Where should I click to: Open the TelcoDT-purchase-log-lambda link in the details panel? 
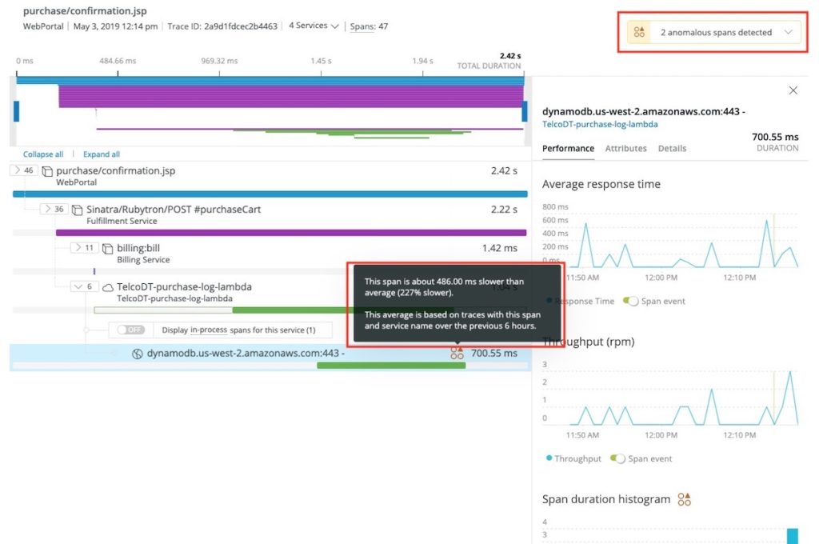click(600, 124)
